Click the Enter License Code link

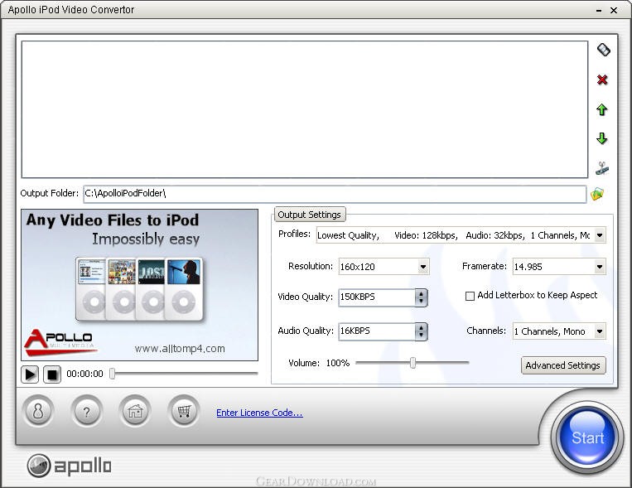pyautogui.click(x=259, y=413)
